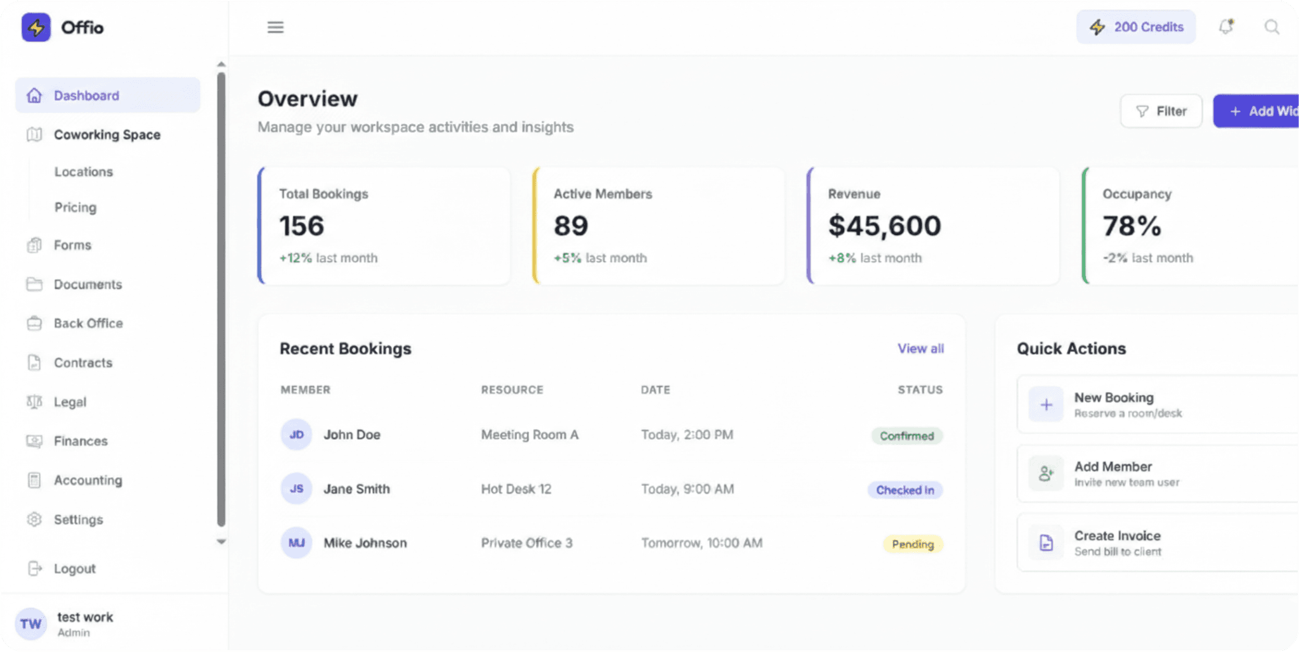Viewport: 1299px width, 652px height.
Task: Collapse the Coworking Space section
Action: click(107, 134)
